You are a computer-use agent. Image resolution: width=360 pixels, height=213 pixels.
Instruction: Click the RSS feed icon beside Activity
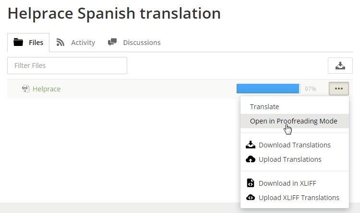pyautogui.click(x=60, y=43)
